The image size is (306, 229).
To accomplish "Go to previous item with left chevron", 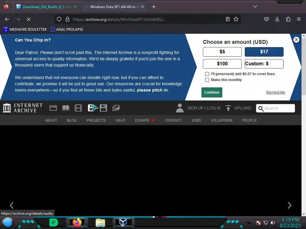I will pyautogui.click(x=12, y=205).
